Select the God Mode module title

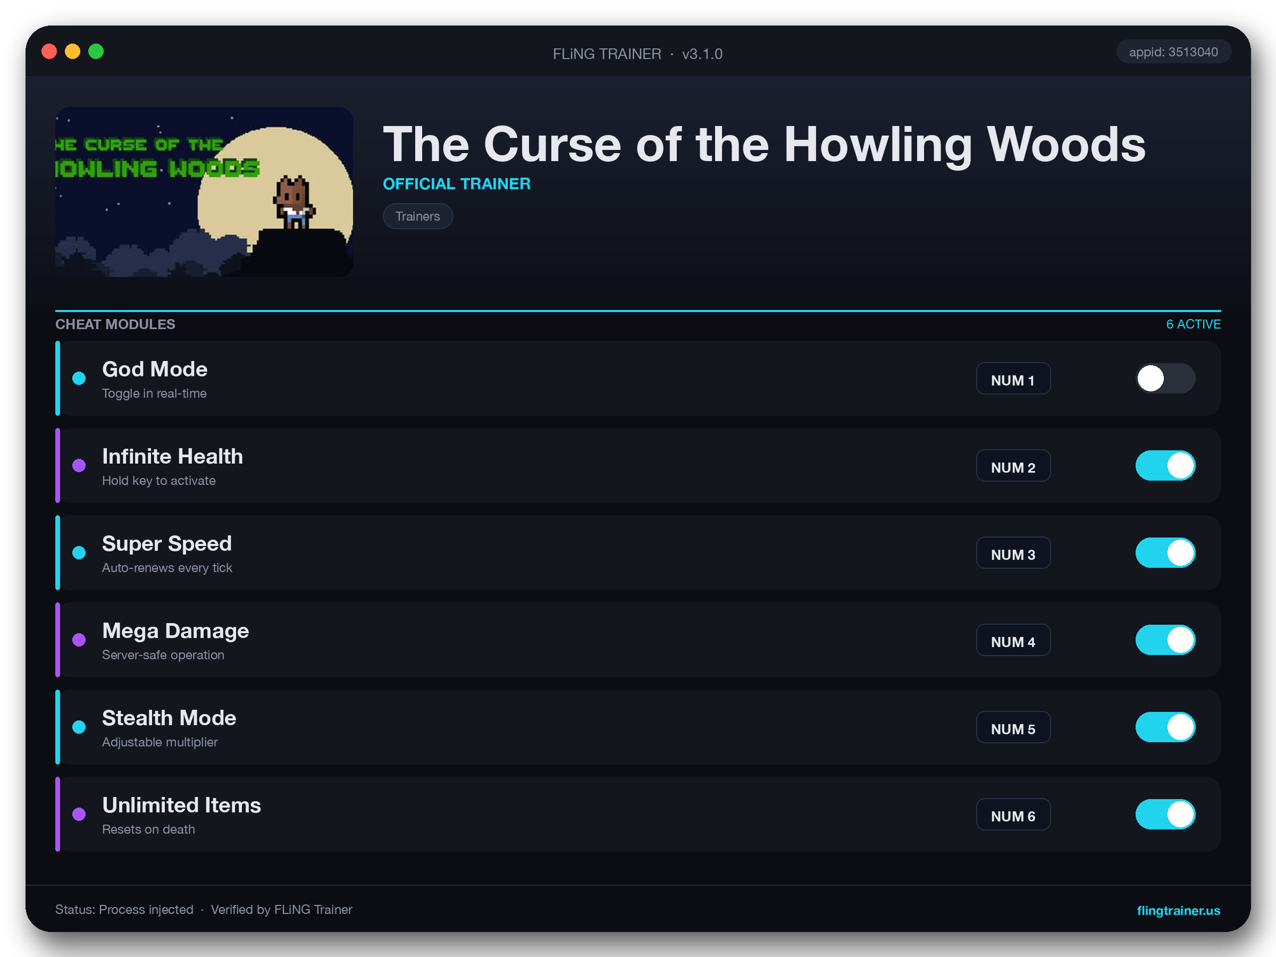point(155,369)
